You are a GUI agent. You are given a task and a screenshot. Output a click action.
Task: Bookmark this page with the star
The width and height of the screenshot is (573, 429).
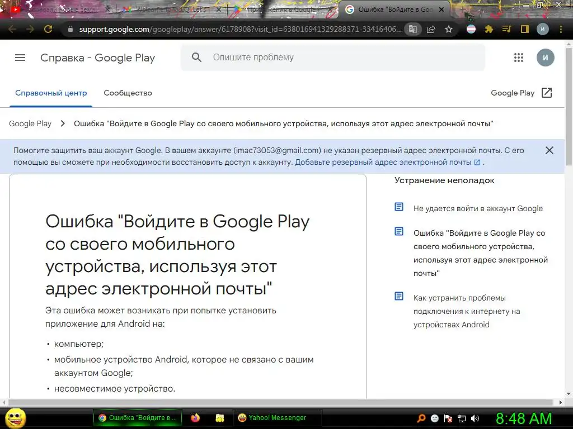[x=449, y=29]
